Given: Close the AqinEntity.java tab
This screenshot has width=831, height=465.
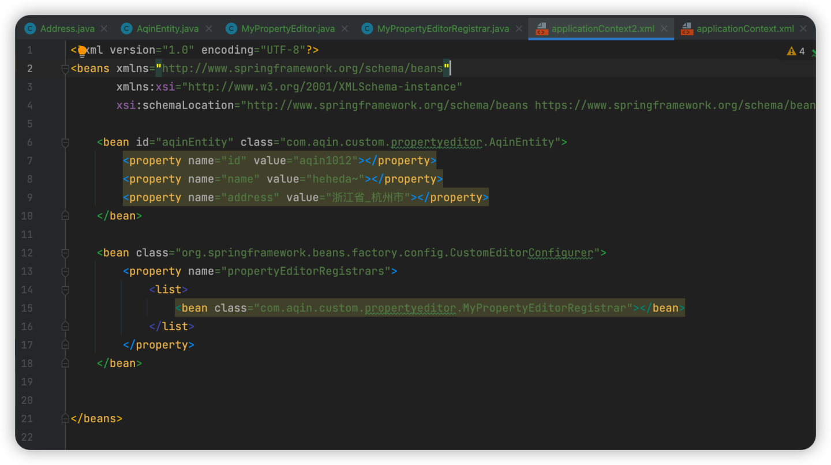Looking at the screenshot, I should pyautogui.click(x=208, y=28).
